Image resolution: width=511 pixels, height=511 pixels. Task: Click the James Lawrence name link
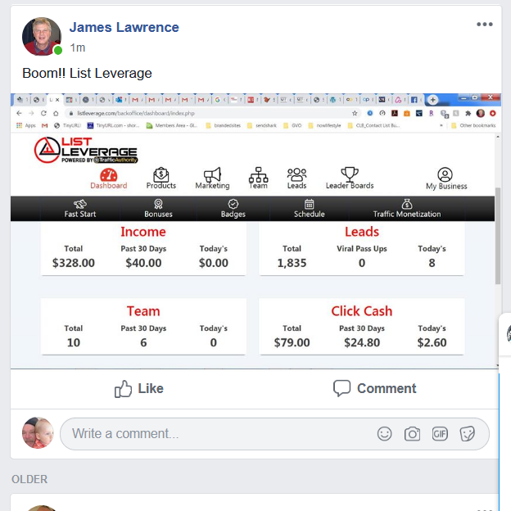tap(124, 27)
